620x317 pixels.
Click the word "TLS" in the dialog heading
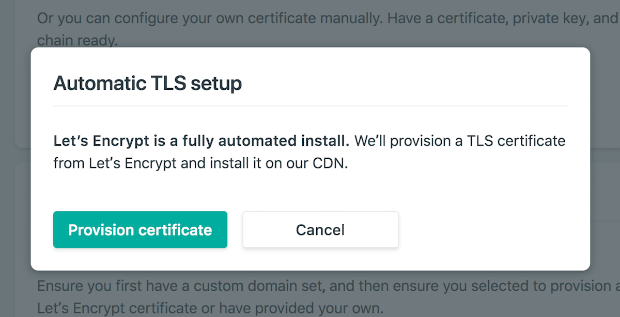tap(166, 84)
